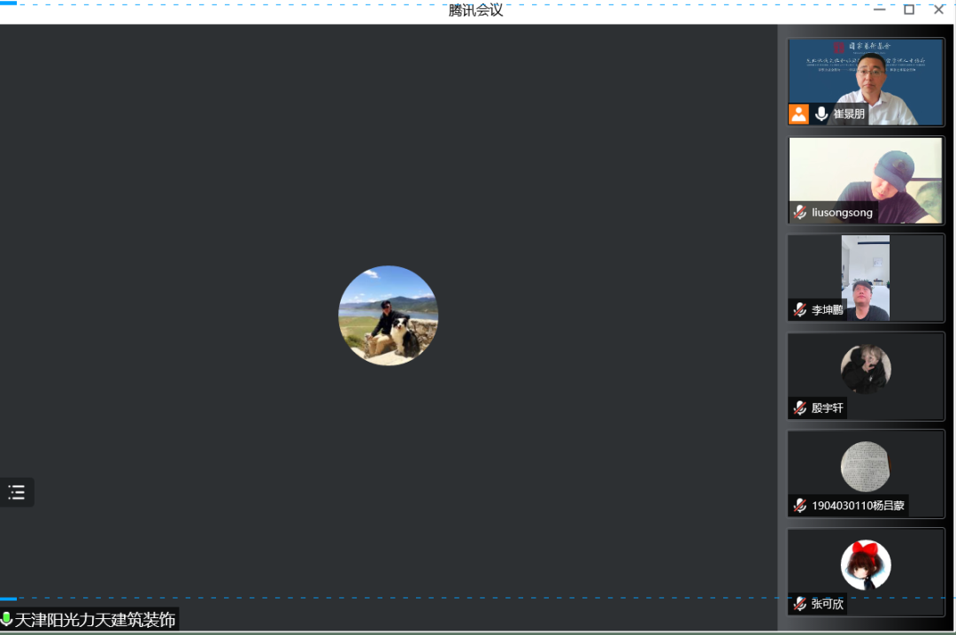Click 殷宇轩's muted microphone icon
Image resolution: width=956 pixels, height=635 pixels.
tap(799, 408)
